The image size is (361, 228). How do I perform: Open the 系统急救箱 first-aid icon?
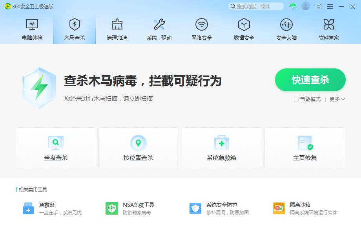coord(221,143)
